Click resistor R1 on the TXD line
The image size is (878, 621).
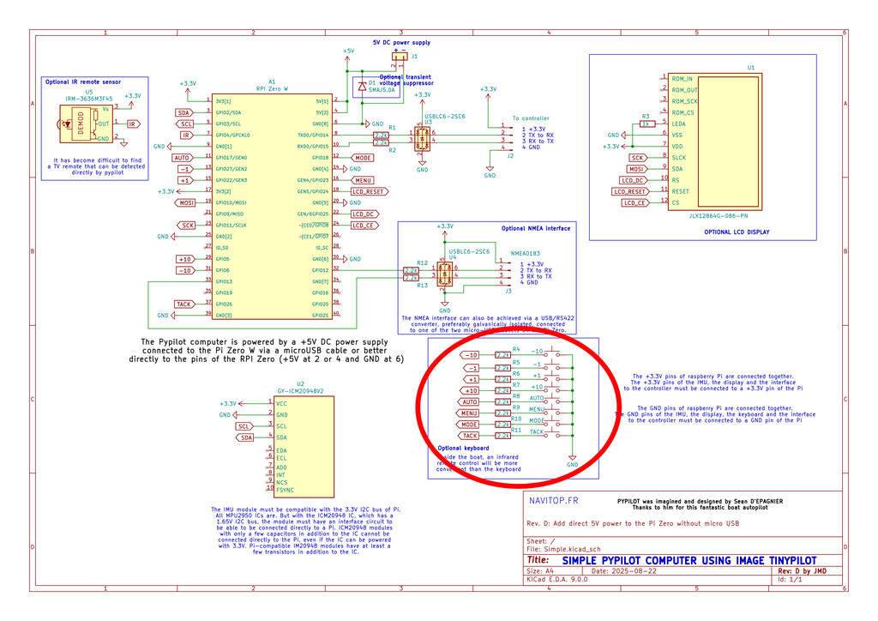tap(381, 135)
